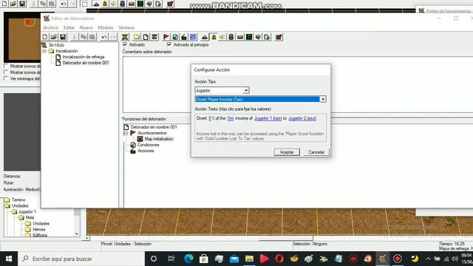Open the Ventana menu
This screenshot has height=266, width=473.
[x=126, y=27]
